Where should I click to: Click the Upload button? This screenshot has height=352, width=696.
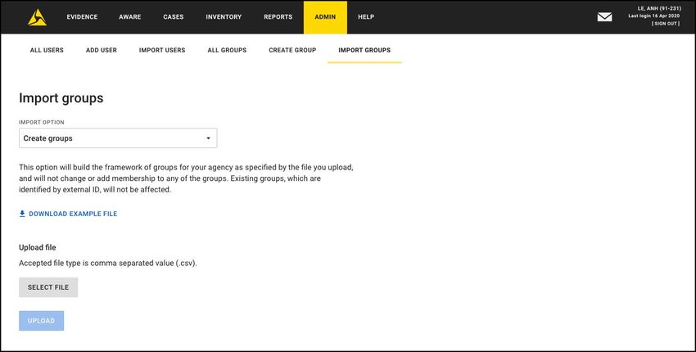pos(41,321)
